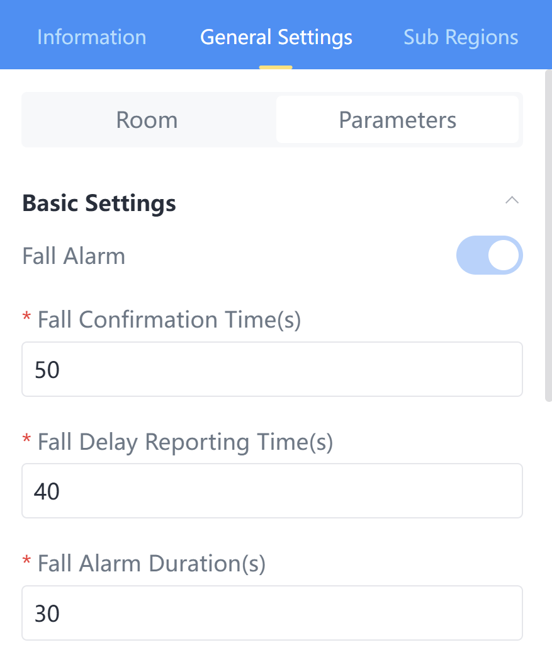552x652 pixels.
Task: Click the Fall Confirmation Time(s) label
Action: (x=169, y=320)
